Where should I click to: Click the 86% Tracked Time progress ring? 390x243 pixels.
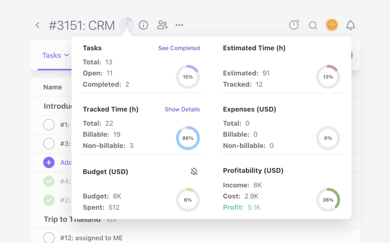(x=188, y=138)
